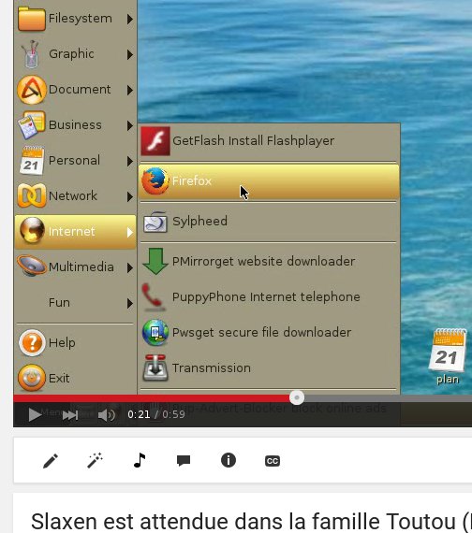
Task: Expand the Filesystem submenu arrow
Action: point(130,19)
